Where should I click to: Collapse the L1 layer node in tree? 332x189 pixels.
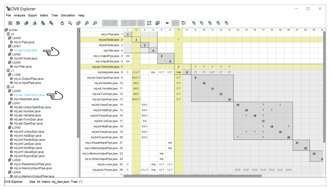[x=8, y=70]
